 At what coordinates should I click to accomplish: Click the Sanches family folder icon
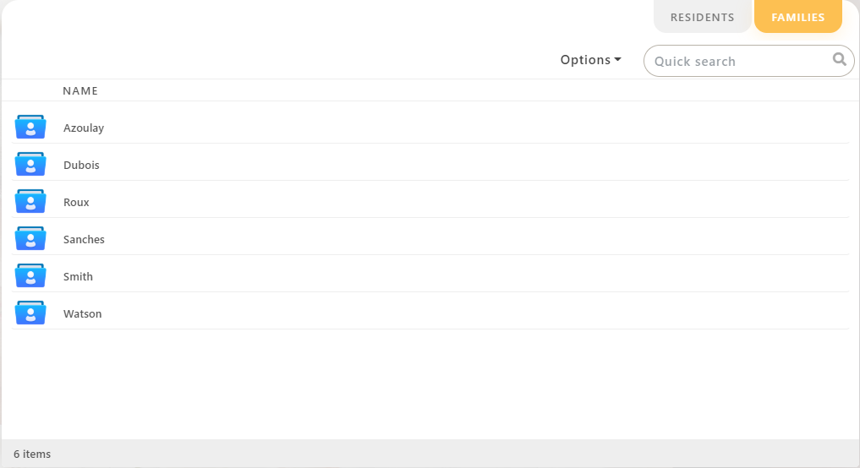(30, 239)
